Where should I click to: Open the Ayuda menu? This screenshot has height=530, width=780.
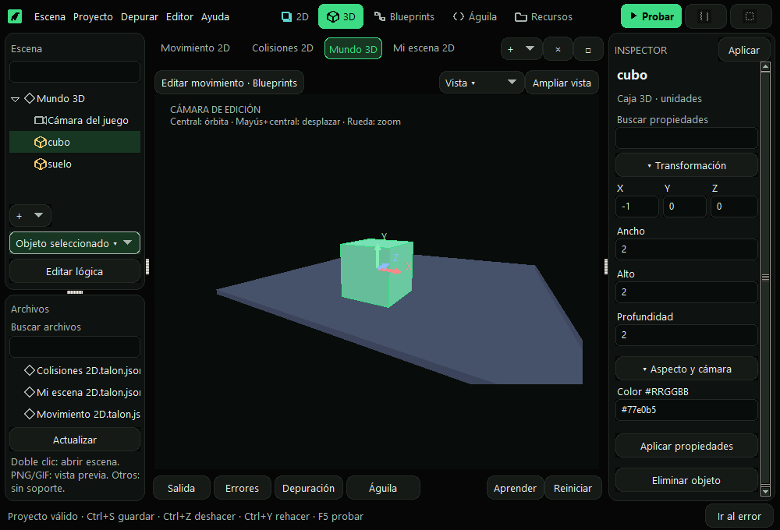[215, 16]
